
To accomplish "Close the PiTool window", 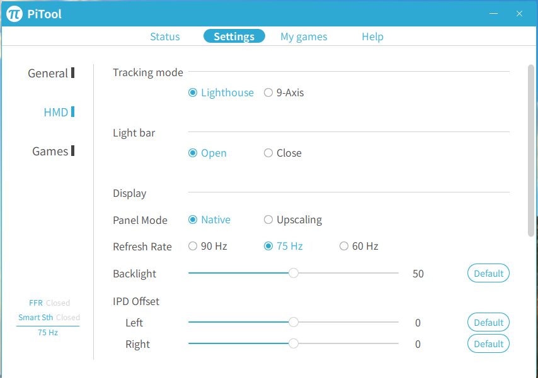I will (x=519, y=13).
